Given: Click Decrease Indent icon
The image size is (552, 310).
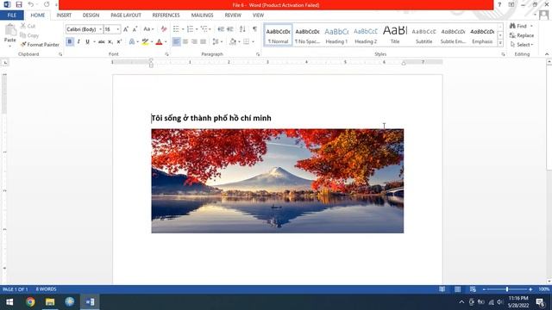Looking at the screenshot, I should pos(221,29).
